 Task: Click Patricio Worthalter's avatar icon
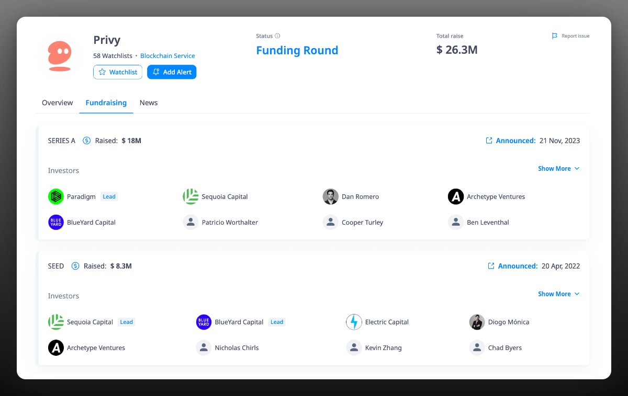click(190, 222)
